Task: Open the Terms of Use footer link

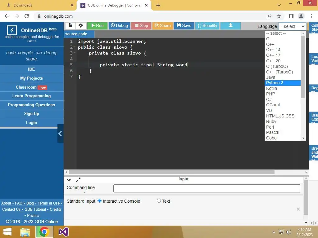Action: (49, 203)
